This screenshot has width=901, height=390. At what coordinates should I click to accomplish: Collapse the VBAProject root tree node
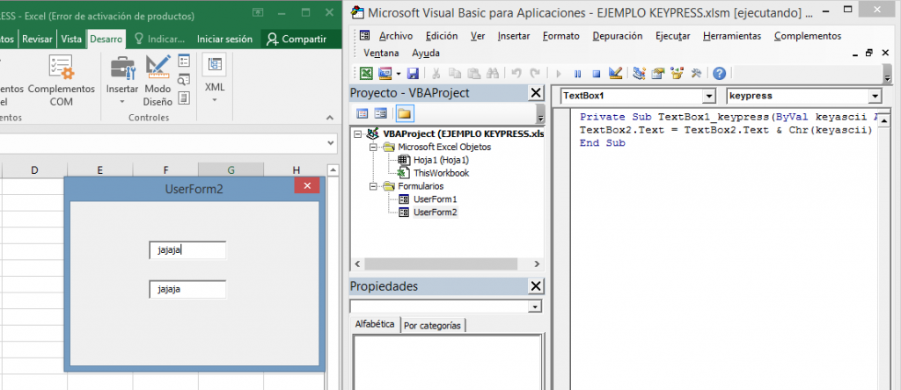[358, 134]
